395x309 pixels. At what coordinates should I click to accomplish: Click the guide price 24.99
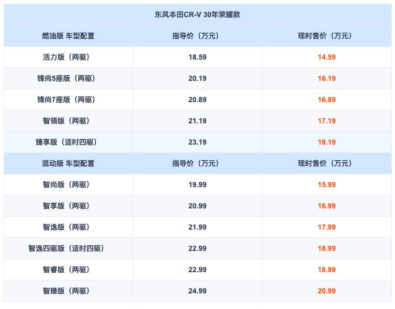click(x=197, y=291)
